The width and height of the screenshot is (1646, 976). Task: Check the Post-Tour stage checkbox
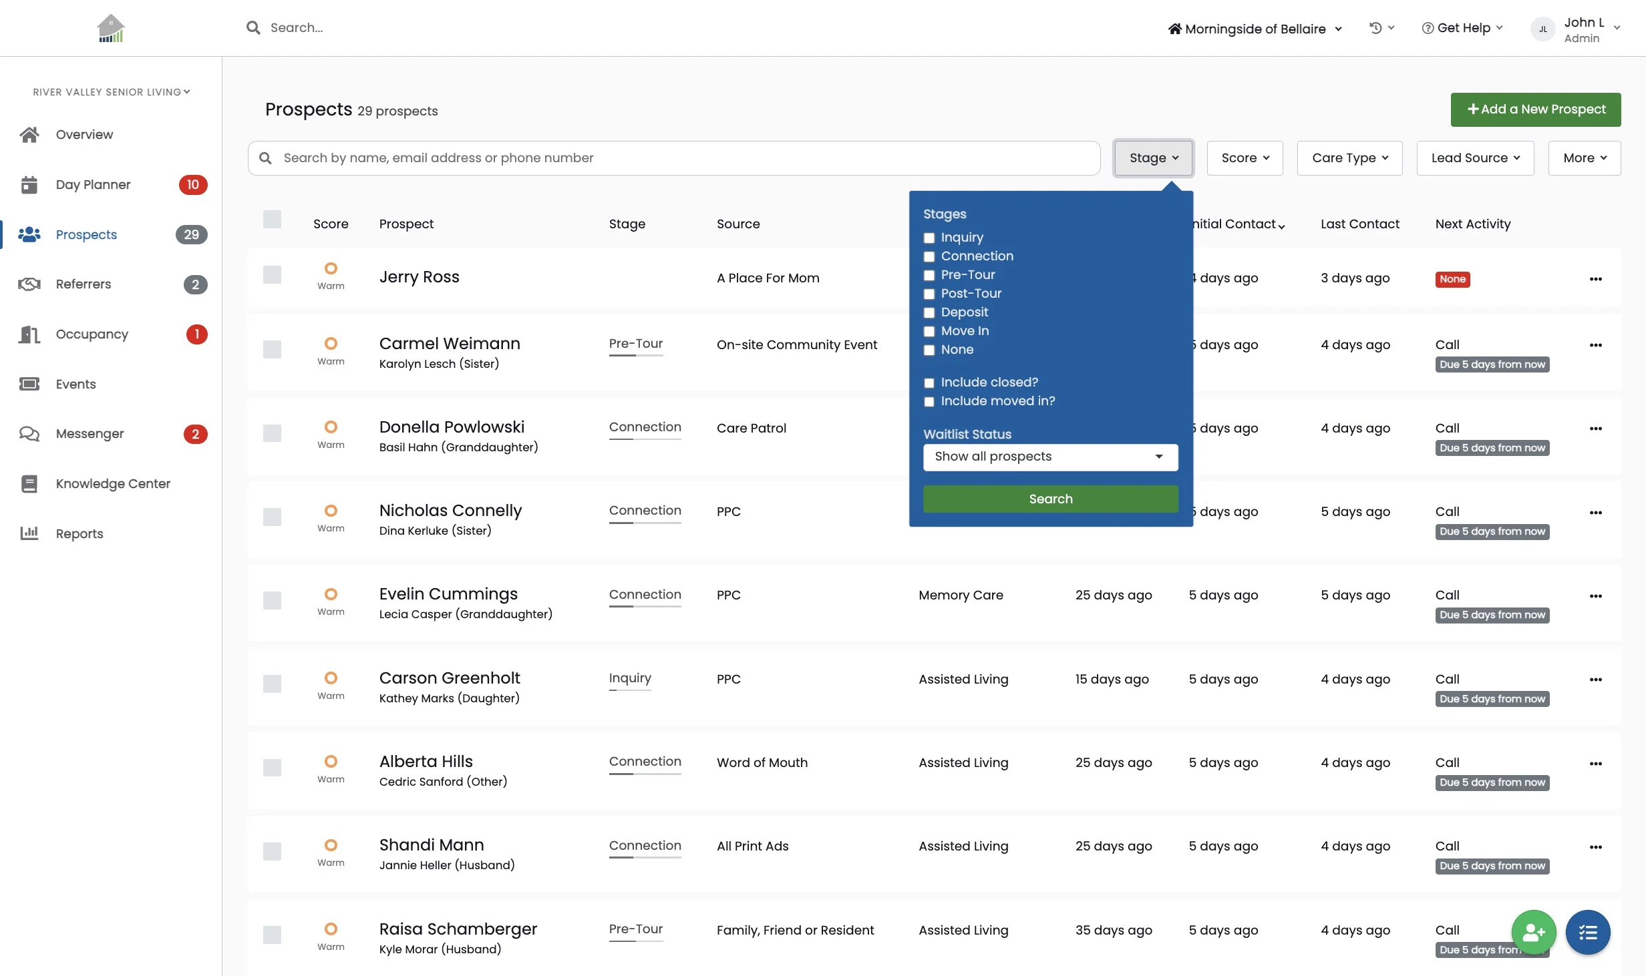pyautogui.click(x=929, y=294)
